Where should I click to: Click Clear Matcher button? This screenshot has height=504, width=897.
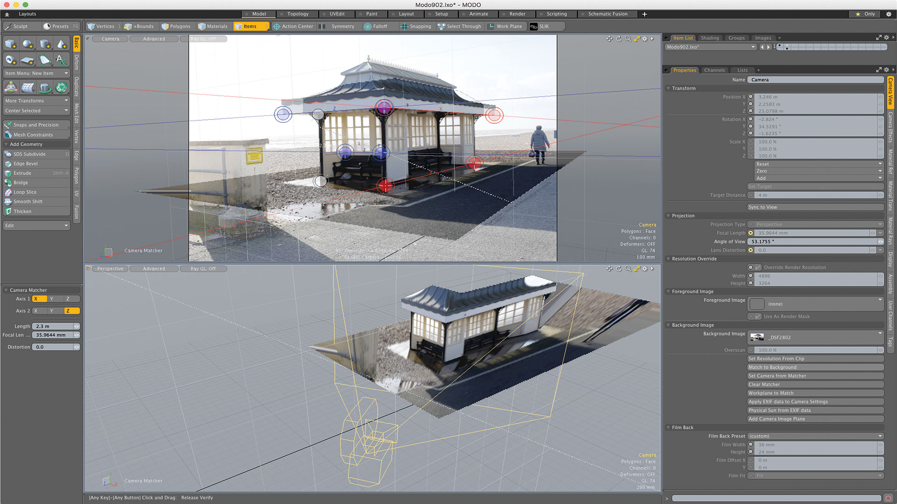(815, 385)
